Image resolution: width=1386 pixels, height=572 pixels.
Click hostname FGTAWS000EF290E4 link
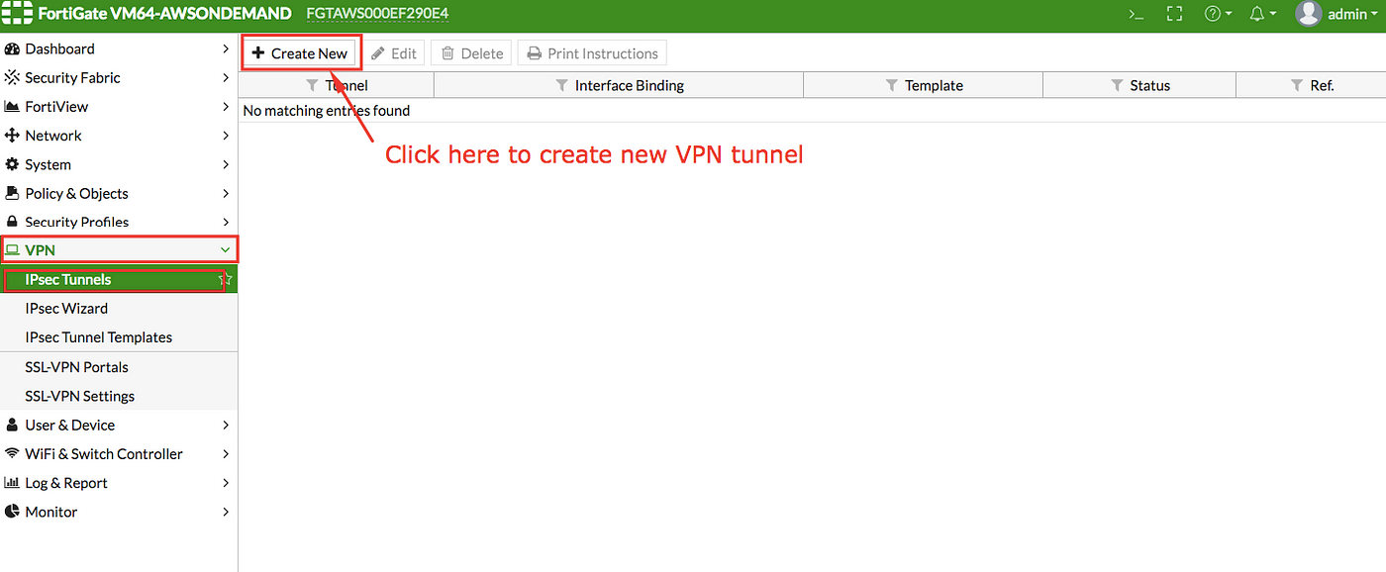tap(378, 14)
